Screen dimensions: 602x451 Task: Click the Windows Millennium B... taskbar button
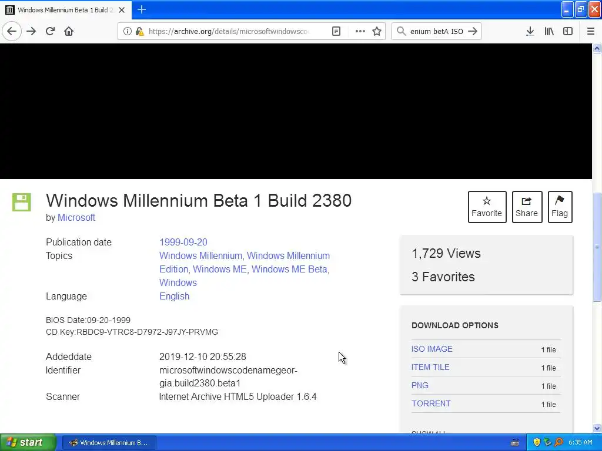point(109,443)
